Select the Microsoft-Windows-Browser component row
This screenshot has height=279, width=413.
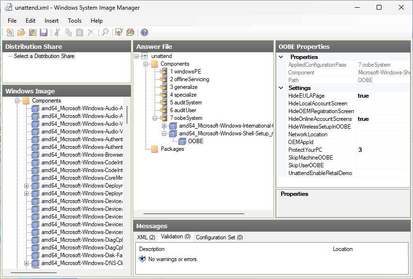pos(82,155)
